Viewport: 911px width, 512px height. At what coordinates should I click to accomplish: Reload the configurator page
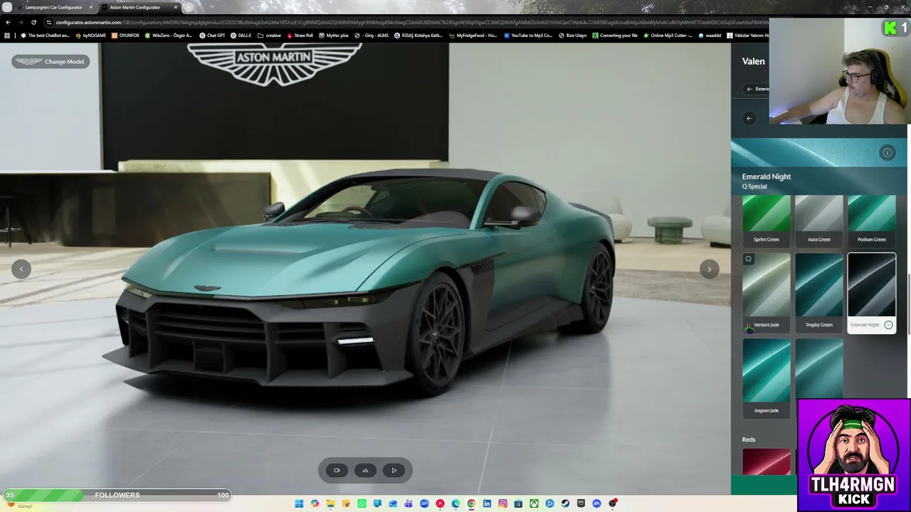coord(33,22)
